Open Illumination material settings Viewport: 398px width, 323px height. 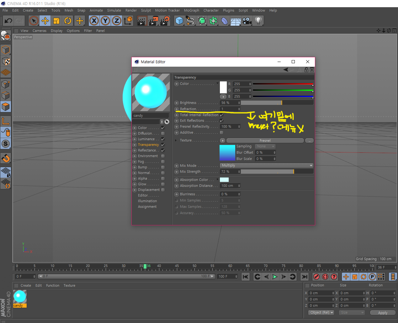[x=147, y=201]
